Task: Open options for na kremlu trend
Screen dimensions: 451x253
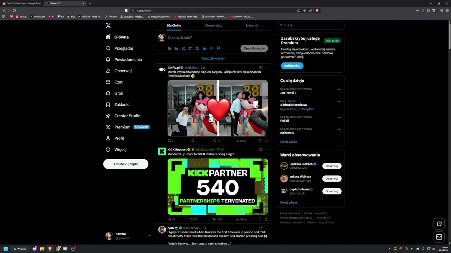Action: pos(340,129)
